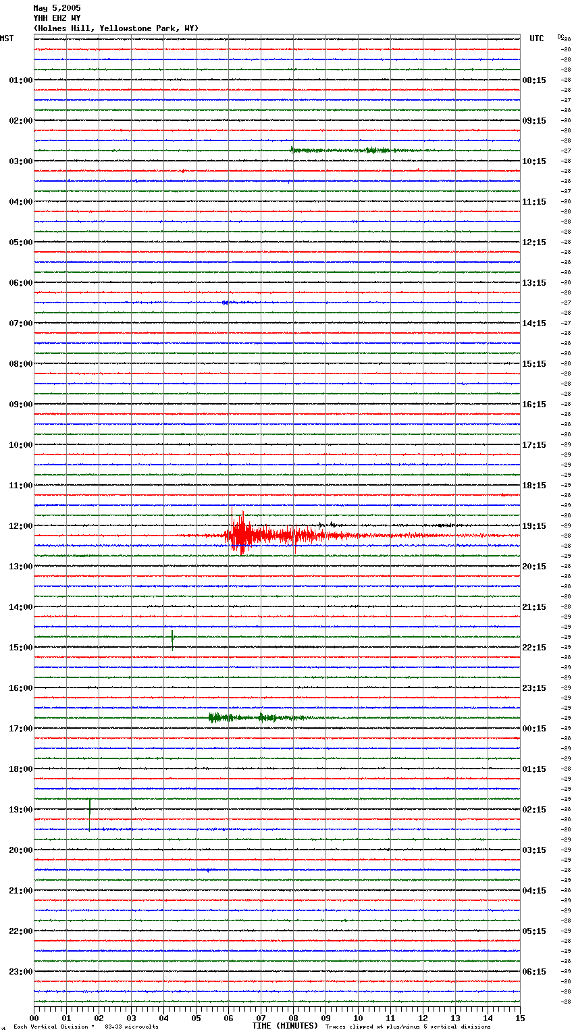574x1036 pixels.
Task: Click the tall green spike just above 19:00 MST
Action: pos(90,814)
